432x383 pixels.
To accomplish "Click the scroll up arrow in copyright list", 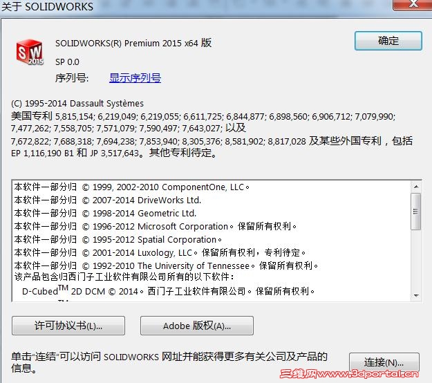I will pos(416,187).
